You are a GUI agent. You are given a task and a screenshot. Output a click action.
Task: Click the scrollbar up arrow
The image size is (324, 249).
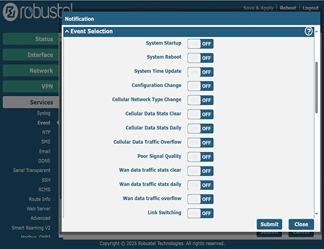pos(317,31)
